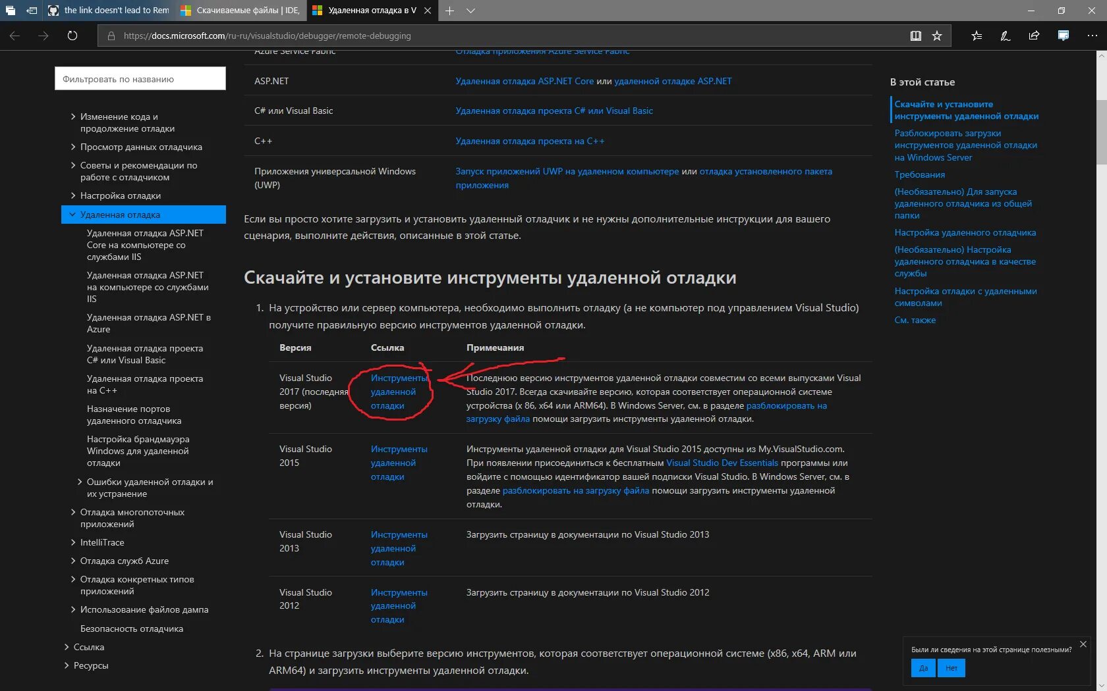Open Удаленная отладка проекта на C++ sidebar item
1107x691 pixels.
[145, 384]
